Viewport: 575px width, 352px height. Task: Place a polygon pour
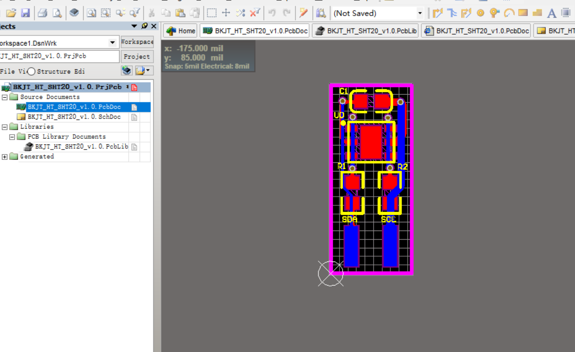[537, 13]
